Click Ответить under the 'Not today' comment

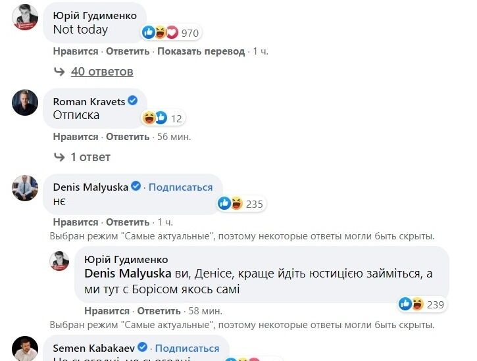[128, 51]
